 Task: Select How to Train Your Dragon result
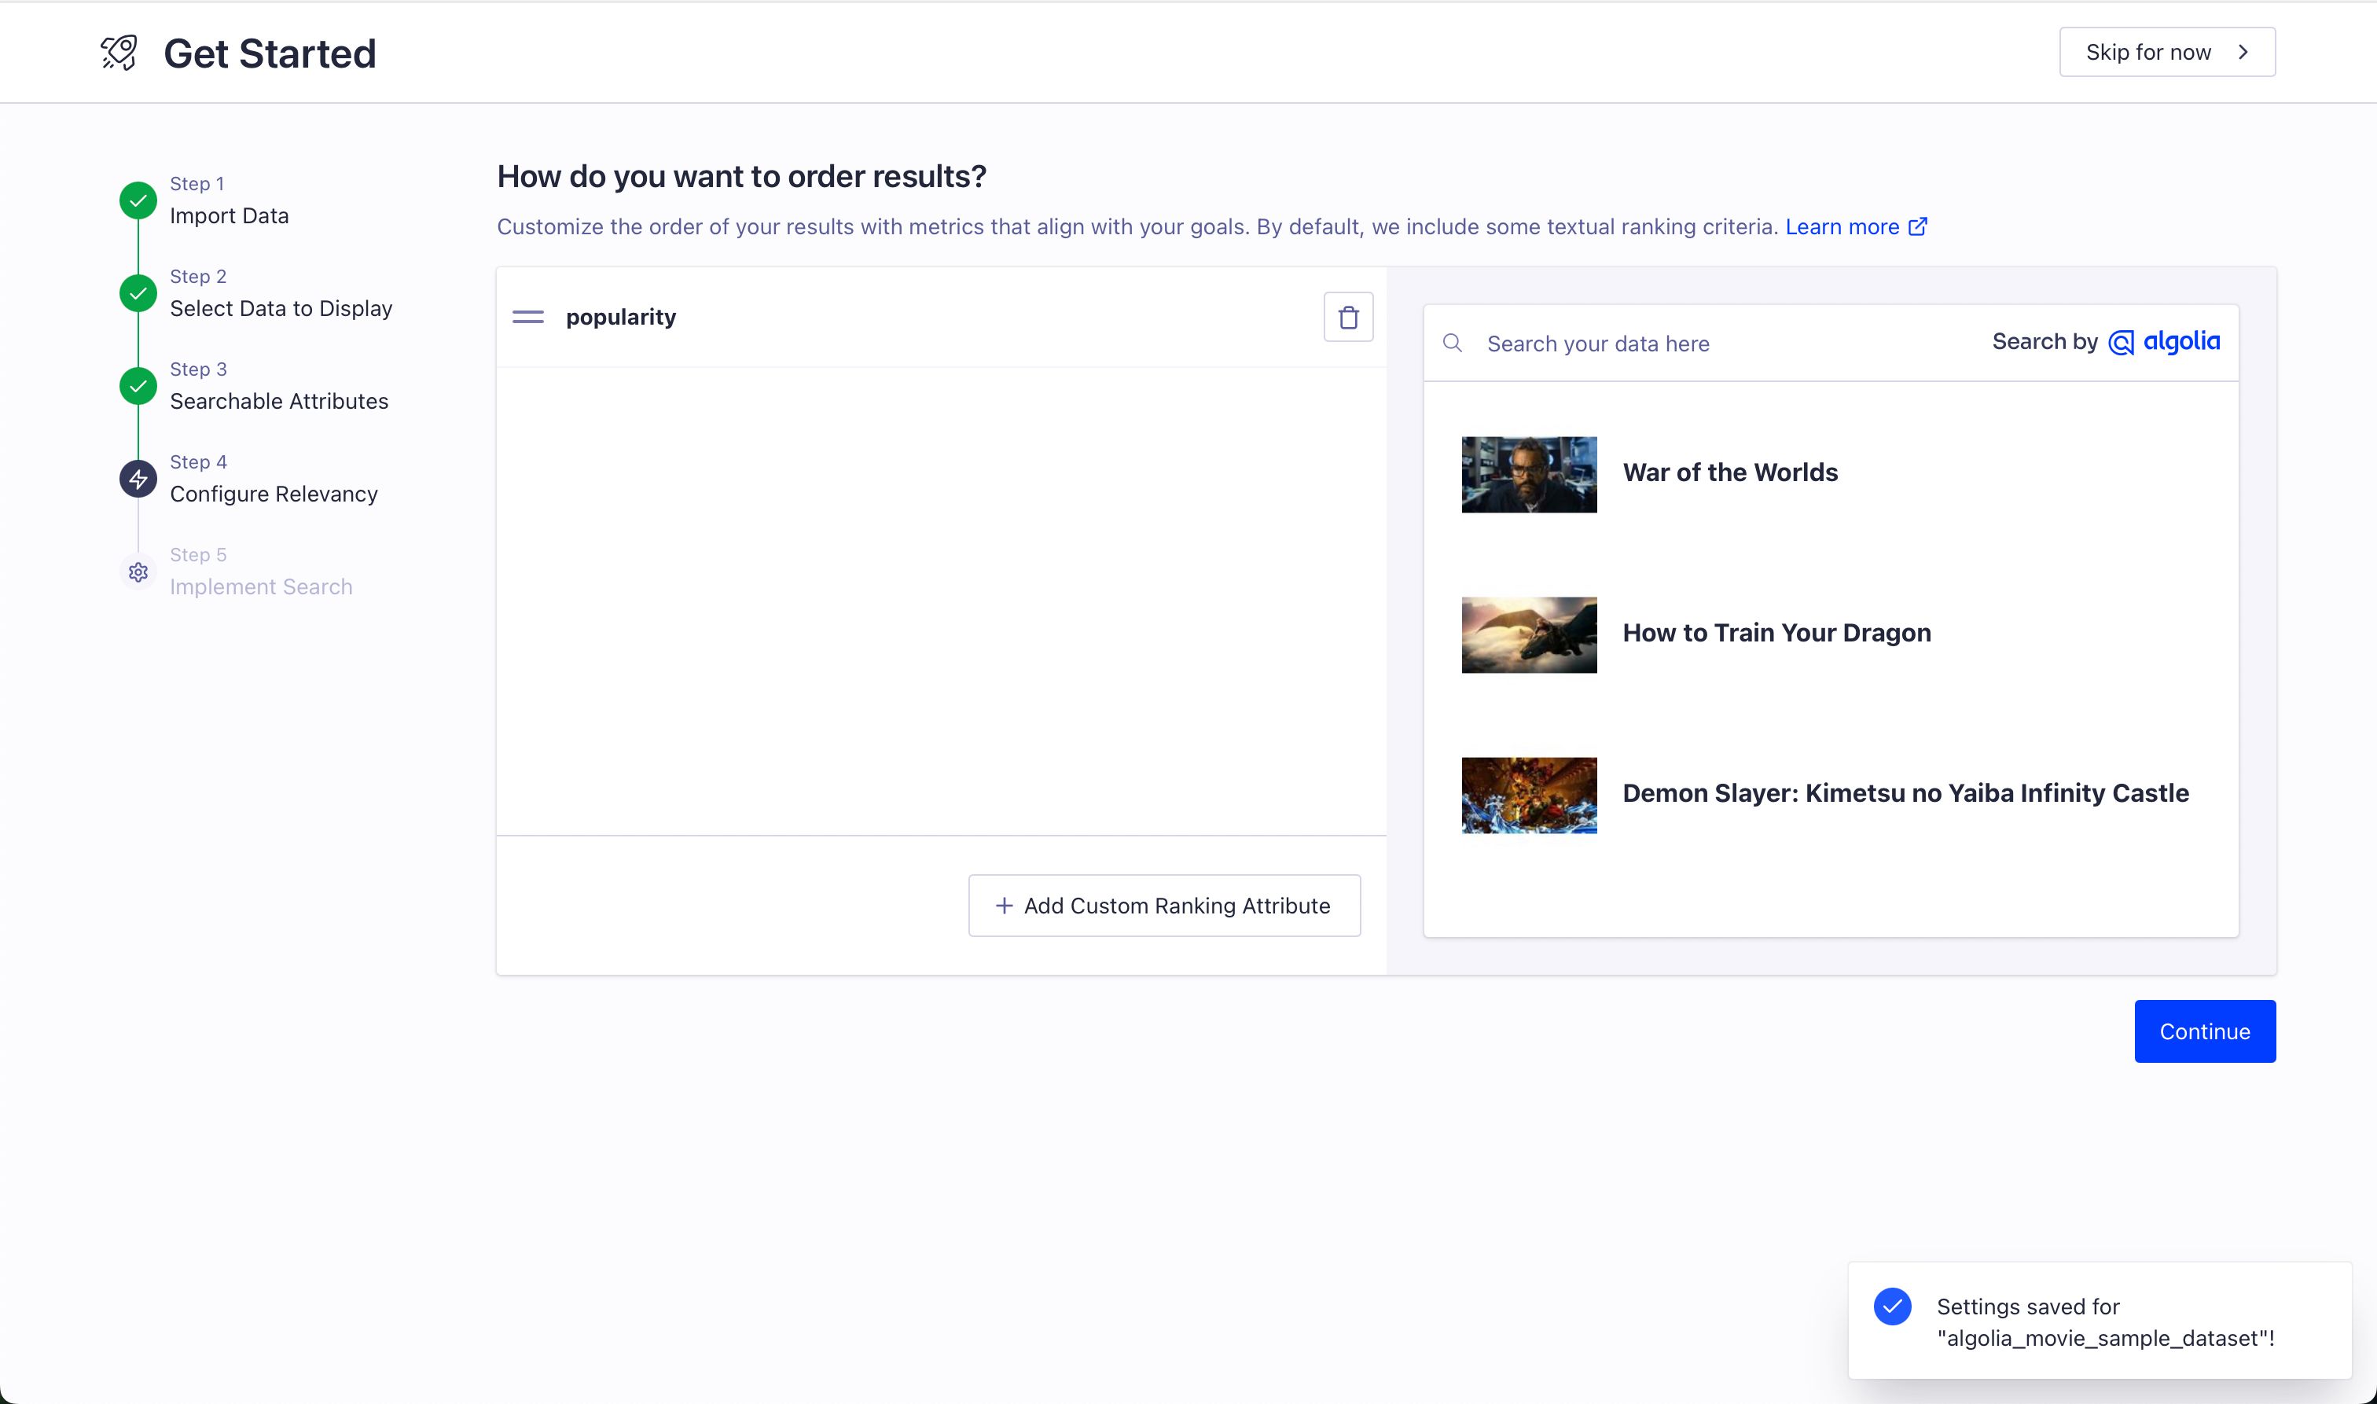point(1776,633)
